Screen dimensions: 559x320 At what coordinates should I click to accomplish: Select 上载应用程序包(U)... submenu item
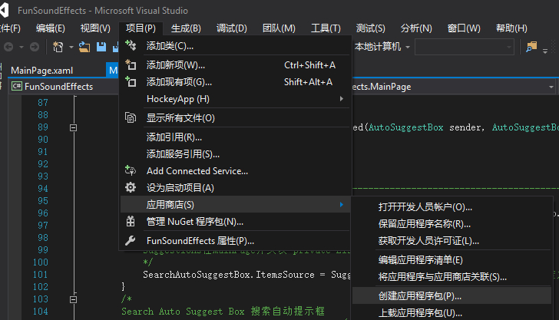click(452, 313)
